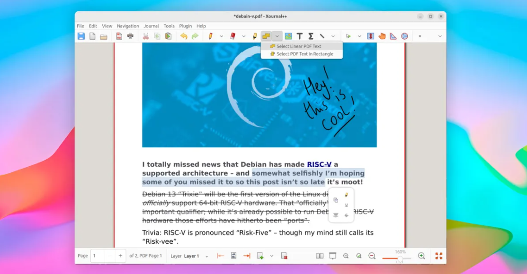The height and width of the screenshot is (274, 527).
Task: Select the Pen tool
Action: 210,35
